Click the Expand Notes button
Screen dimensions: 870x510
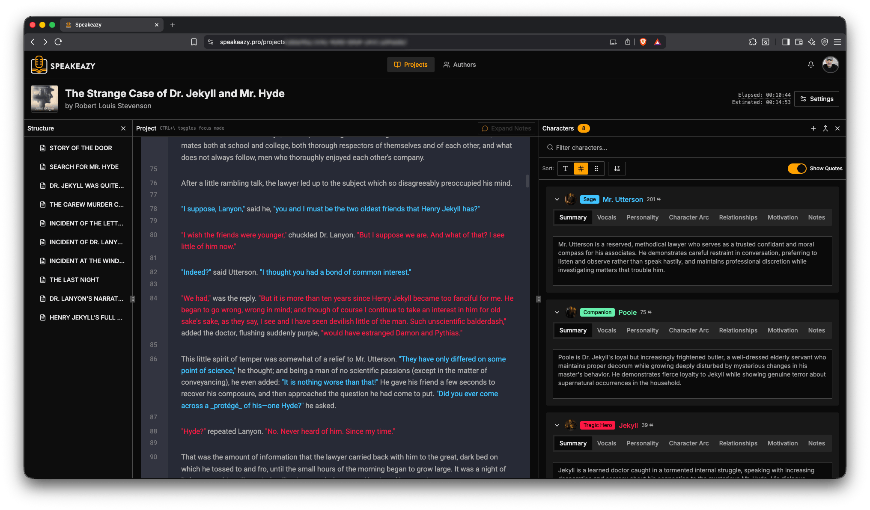(x=507, y=128)
